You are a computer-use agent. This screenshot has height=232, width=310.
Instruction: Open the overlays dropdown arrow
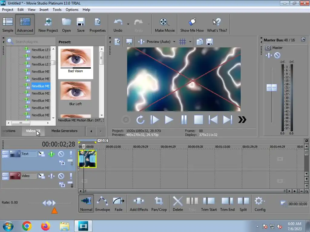190,42
